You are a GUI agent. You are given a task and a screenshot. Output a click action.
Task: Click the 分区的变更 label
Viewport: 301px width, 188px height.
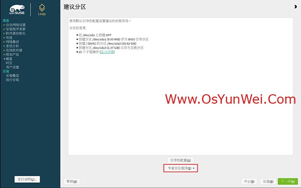pyautogui.click(x=78, y=28)
